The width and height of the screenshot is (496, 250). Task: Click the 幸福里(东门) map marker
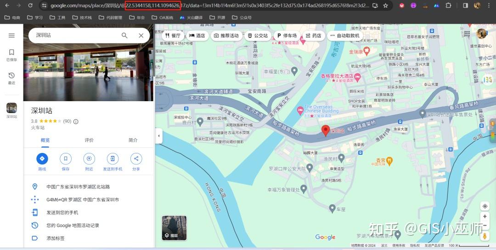294,71
